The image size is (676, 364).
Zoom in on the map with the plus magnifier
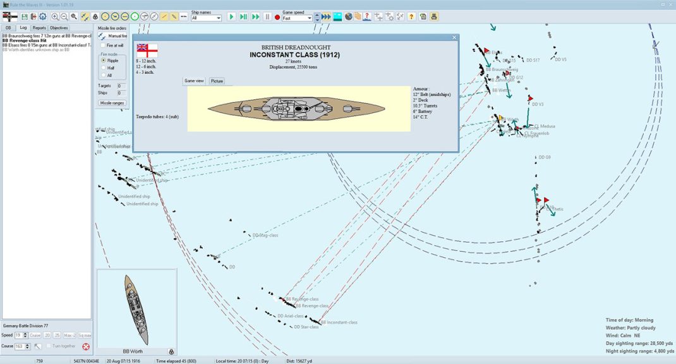coord(55,16)
